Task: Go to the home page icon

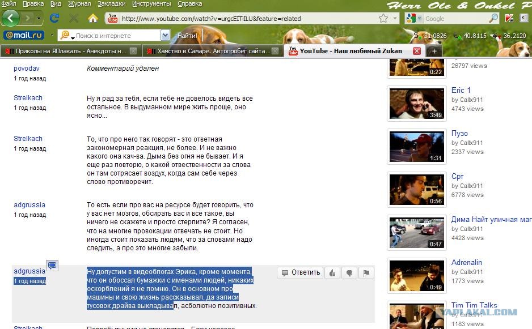Action: [x=92, y=18]
